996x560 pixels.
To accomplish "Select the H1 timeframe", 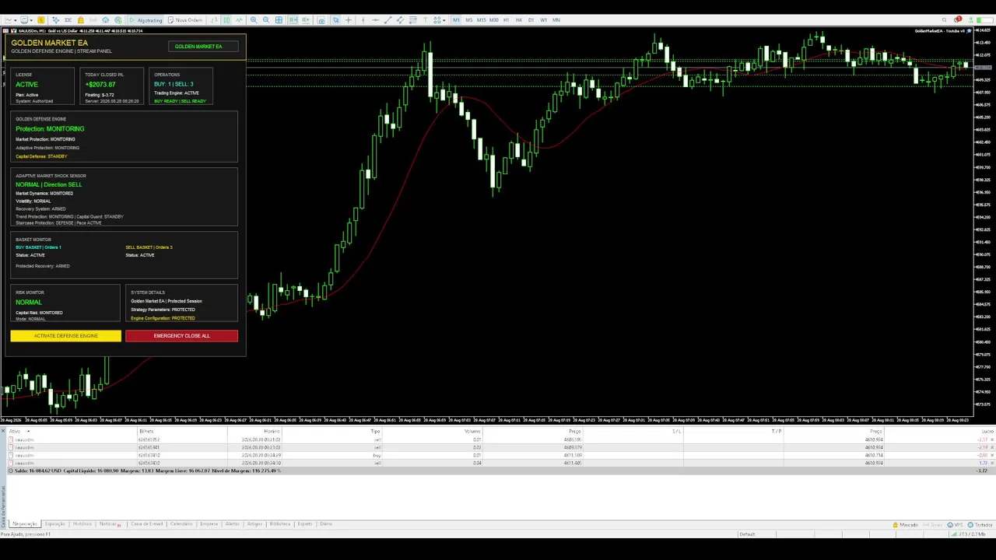I will (x=507, y=20).
